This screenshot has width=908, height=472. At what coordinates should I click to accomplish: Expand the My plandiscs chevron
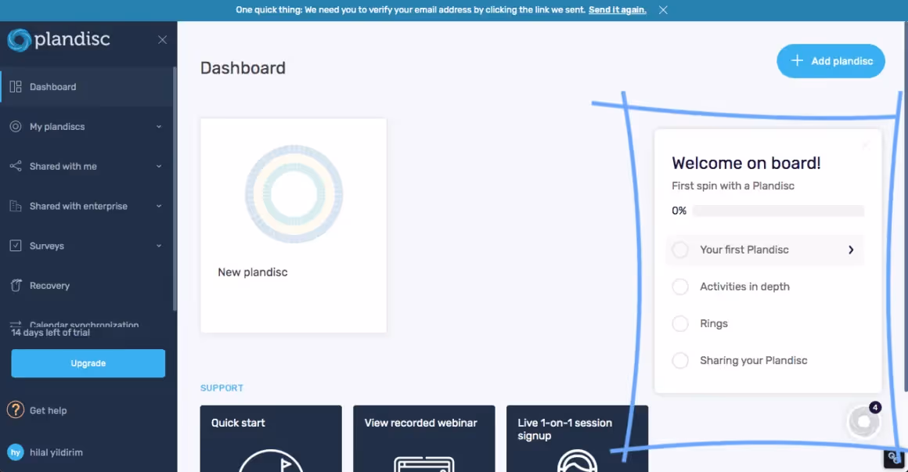159,127
